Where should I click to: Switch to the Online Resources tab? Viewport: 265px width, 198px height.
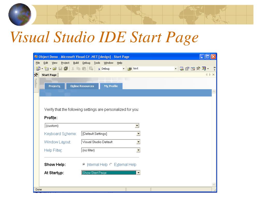[82, 86]
